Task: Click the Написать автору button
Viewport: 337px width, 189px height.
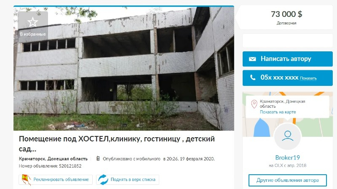Action: [x=288, y=59]
